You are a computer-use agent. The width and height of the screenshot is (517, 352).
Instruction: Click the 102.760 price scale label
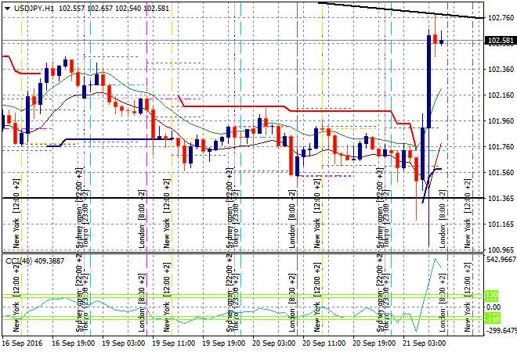500,18
